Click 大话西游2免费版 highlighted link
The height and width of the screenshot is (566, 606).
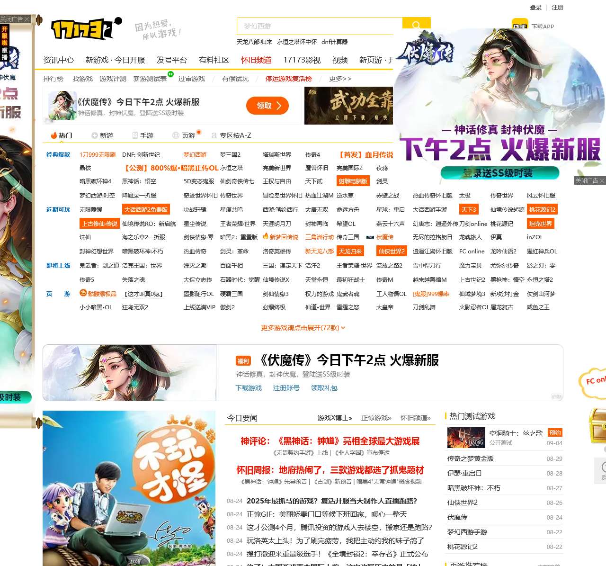[x=146, y=210]
